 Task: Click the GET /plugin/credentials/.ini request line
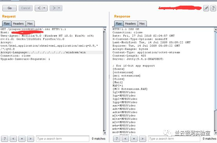tap(33, 29)
